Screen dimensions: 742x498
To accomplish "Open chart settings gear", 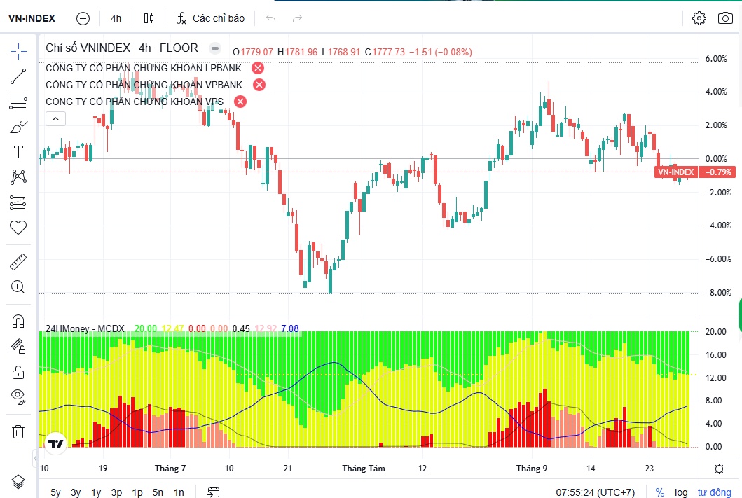I will pos(699,18).
